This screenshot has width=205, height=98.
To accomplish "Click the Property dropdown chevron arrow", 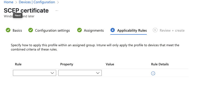I will tap(98, 73).
